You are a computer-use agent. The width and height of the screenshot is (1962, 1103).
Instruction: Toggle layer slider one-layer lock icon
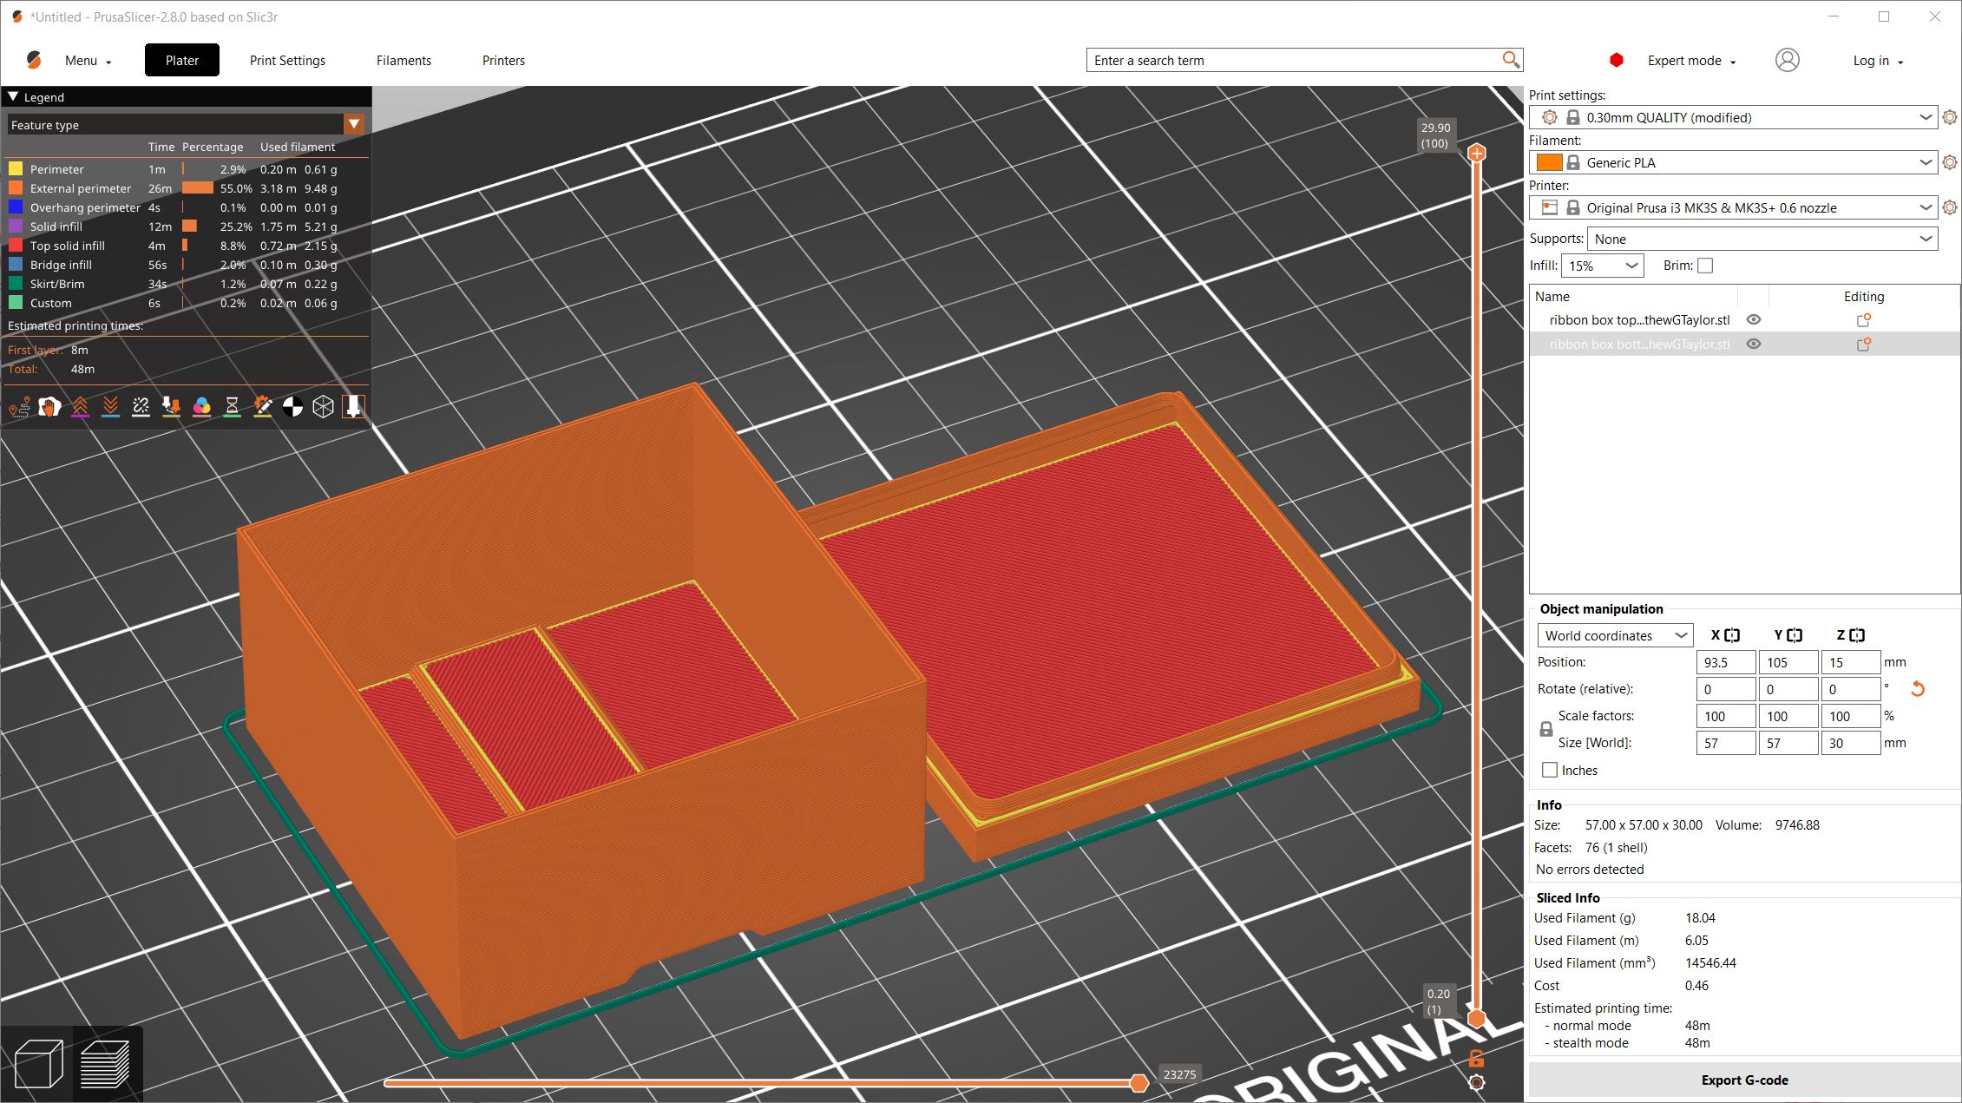click(1476, 1058)
